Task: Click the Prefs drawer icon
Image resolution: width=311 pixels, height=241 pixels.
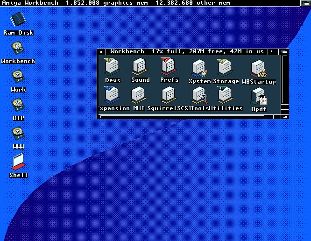Action: [x=168, y=66]
